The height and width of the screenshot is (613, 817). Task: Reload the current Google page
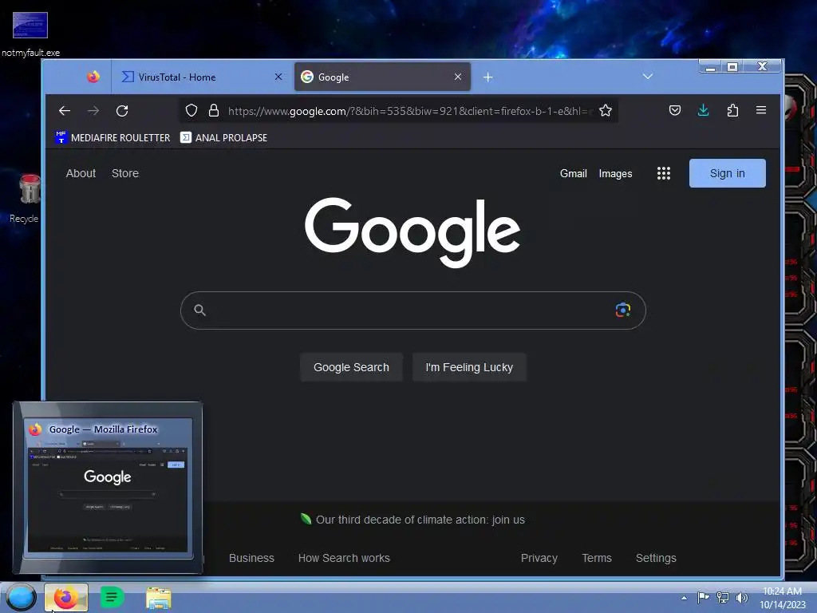click(122, 110)
